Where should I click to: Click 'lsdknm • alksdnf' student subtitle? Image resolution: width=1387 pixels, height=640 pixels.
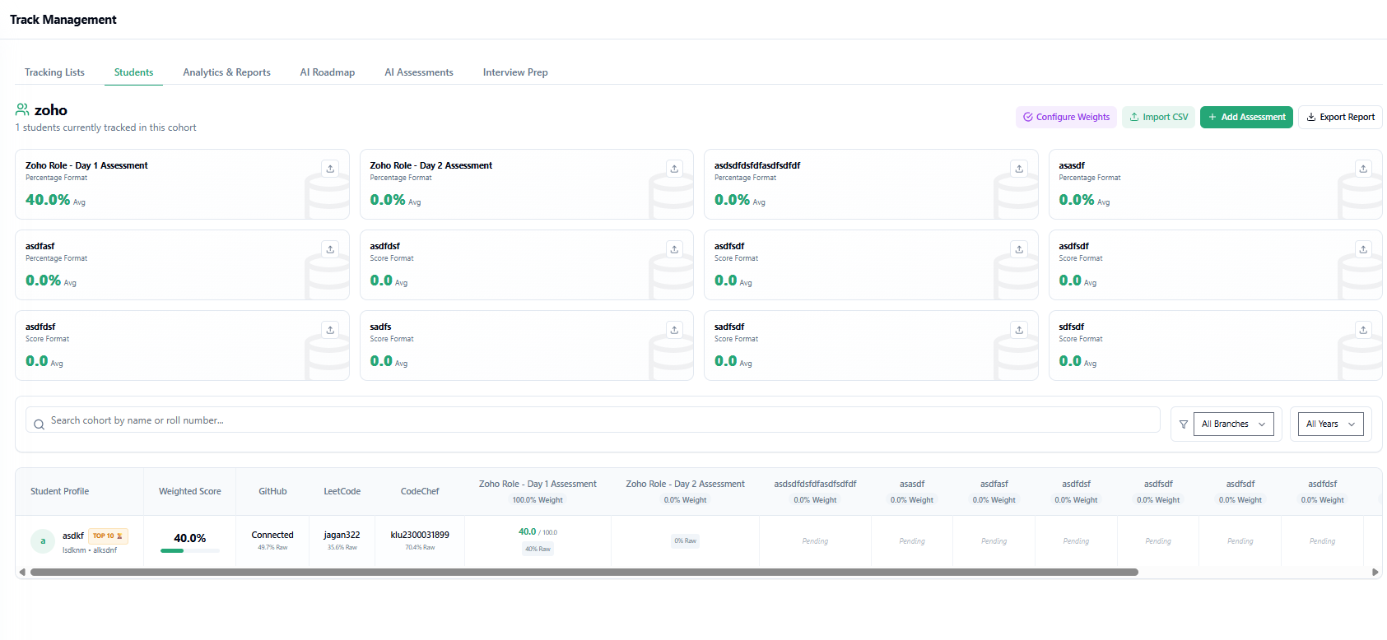click(x=90, y=550)
